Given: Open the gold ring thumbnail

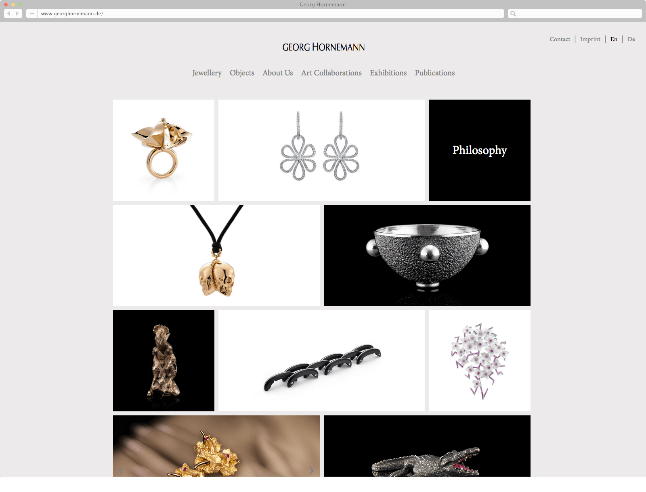Looking at the screenshot, I should point(164,150).
